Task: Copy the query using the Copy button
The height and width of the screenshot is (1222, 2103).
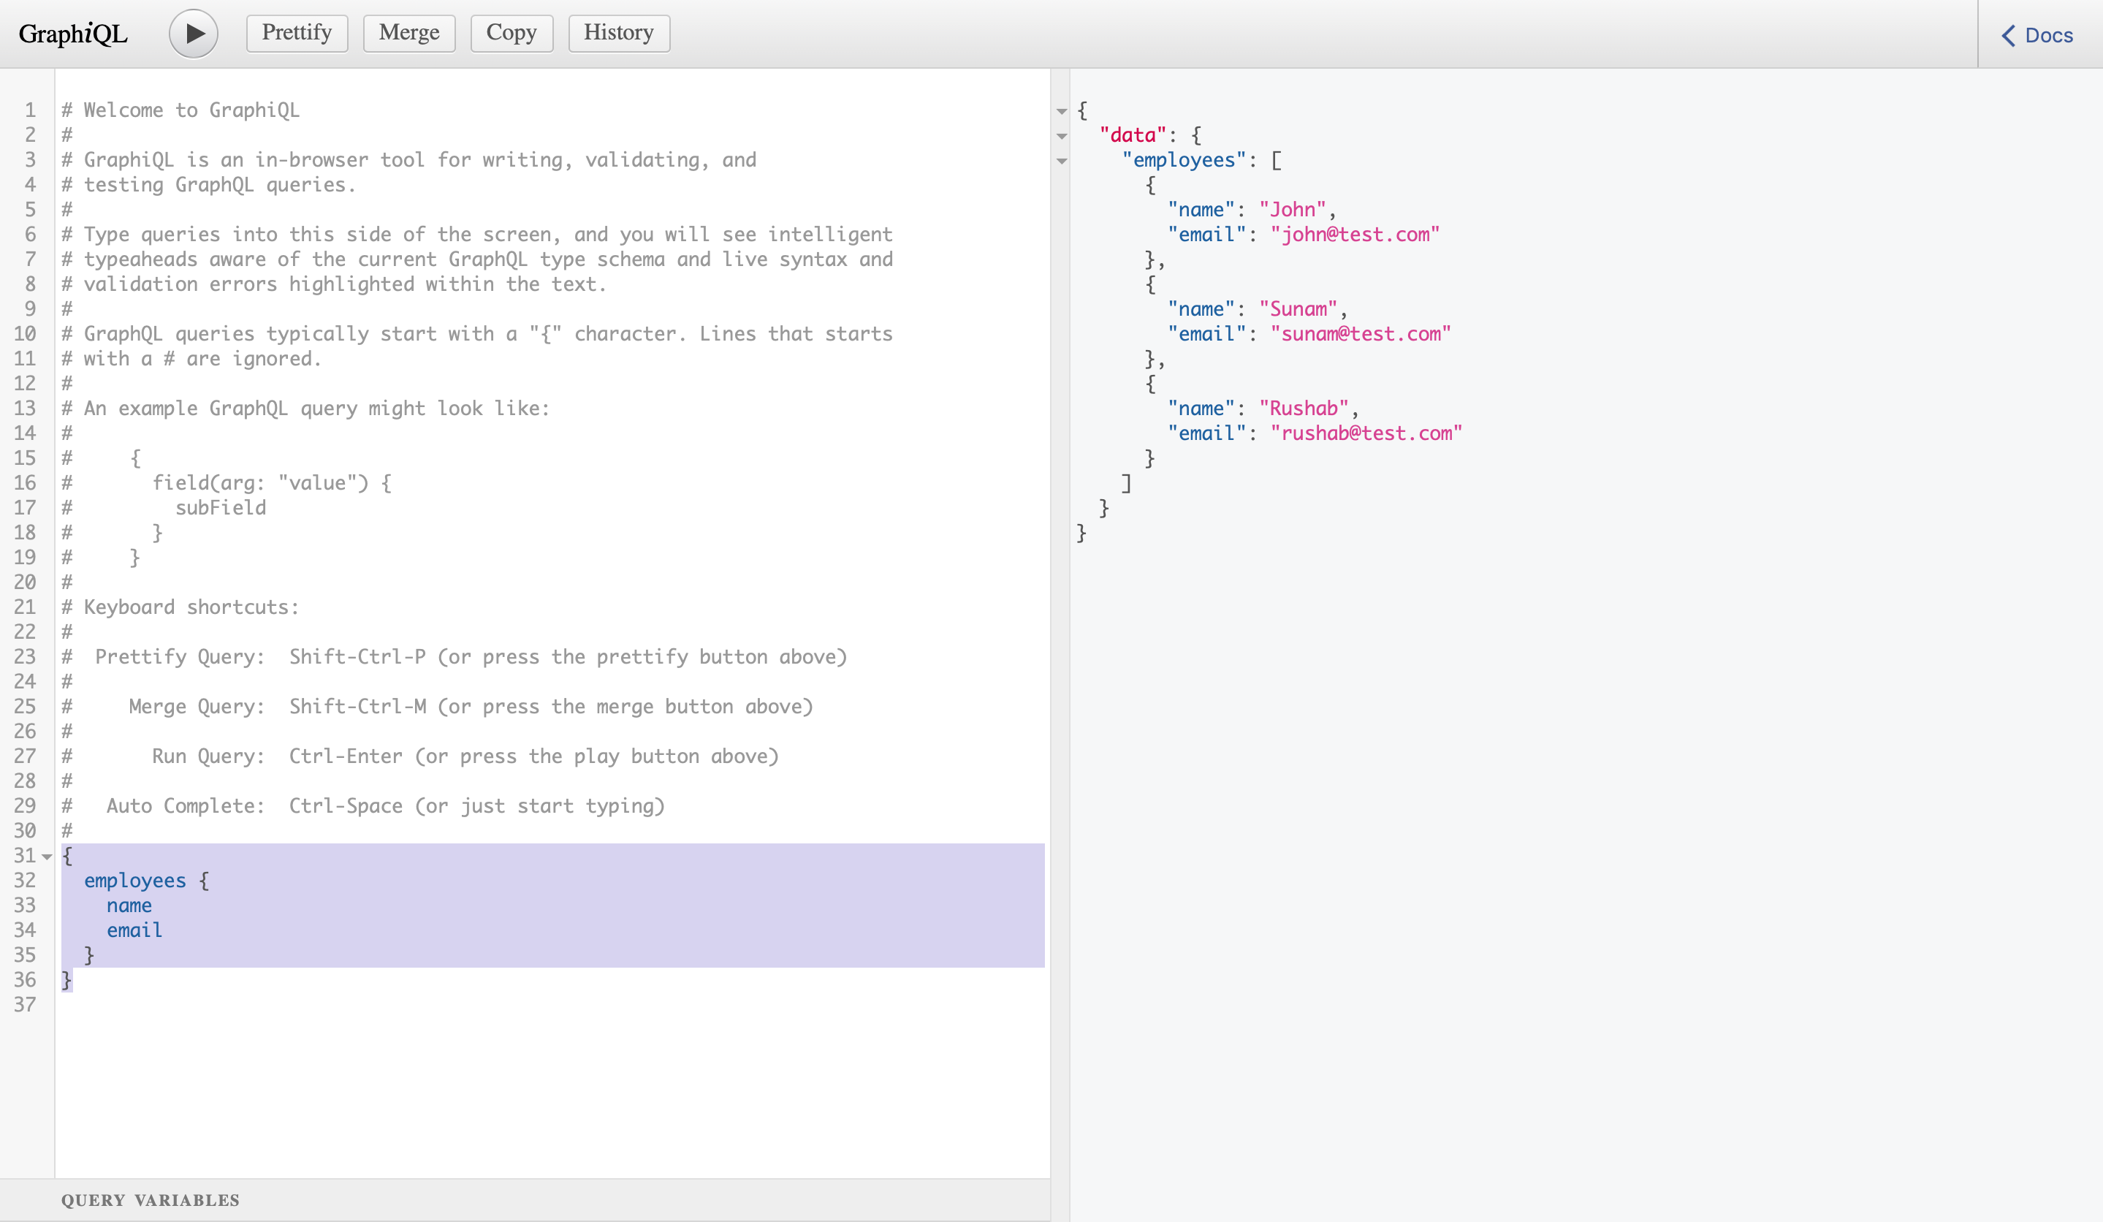Action: [x=511, y=34]
